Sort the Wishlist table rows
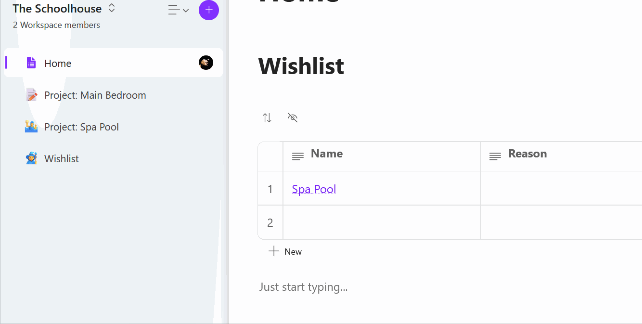This screenshot has width=642, height=324. 267,118
